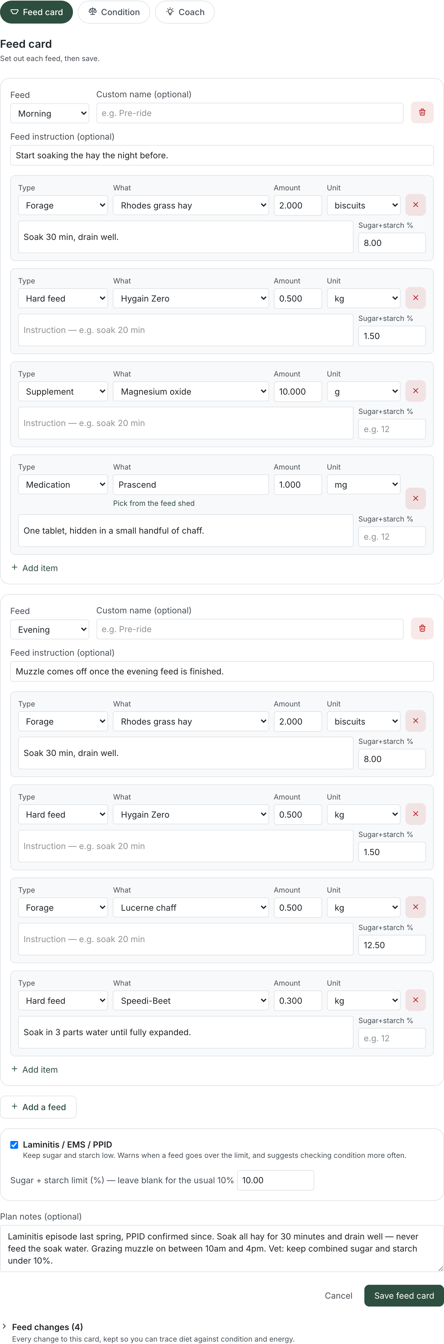Delete the Evening feed with trash icon
444x1344 pixels.
[x=422, y=629]
